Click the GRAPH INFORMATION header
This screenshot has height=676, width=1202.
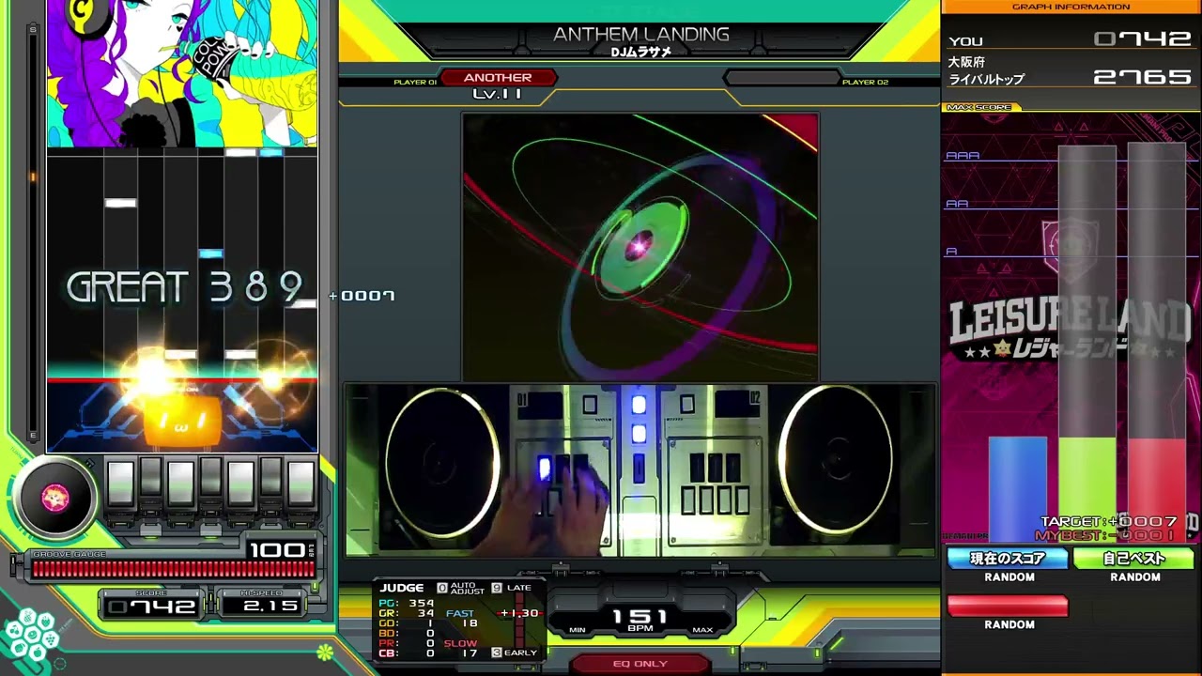[1071, 7]
